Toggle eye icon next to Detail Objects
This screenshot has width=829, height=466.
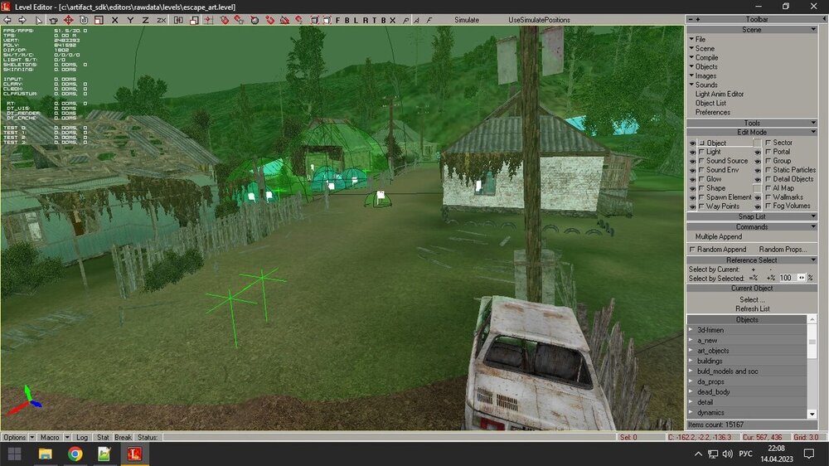point(758,179)
